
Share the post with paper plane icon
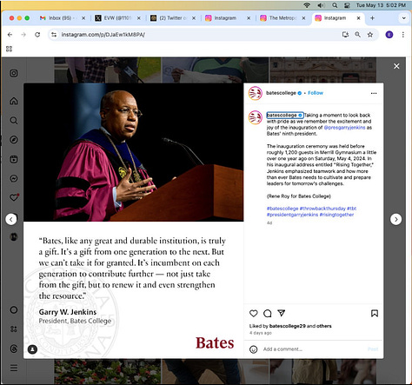coord(282,313)
